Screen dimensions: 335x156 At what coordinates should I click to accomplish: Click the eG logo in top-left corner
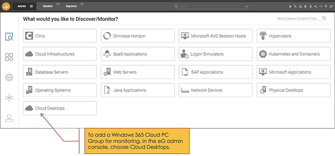tap(6, 6)
